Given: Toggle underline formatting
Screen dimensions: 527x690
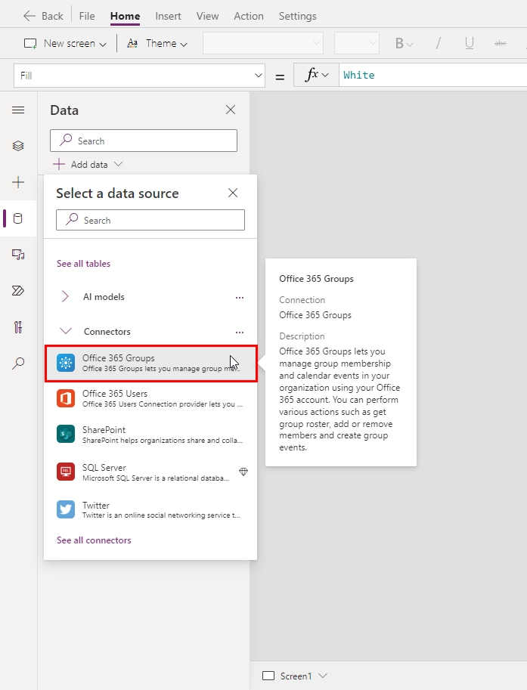Looking at the screenshot, I should point(470,43).
